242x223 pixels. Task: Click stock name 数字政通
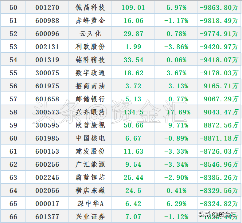coord(90,73)
